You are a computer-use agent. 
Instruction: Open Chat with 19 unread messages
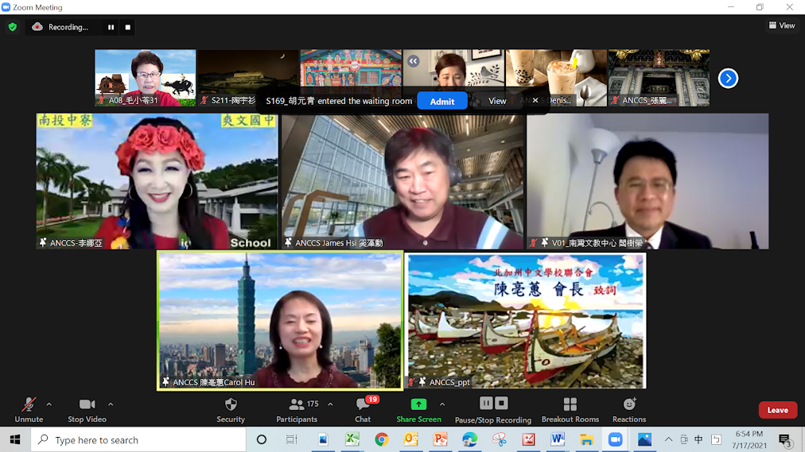(363, 409)
